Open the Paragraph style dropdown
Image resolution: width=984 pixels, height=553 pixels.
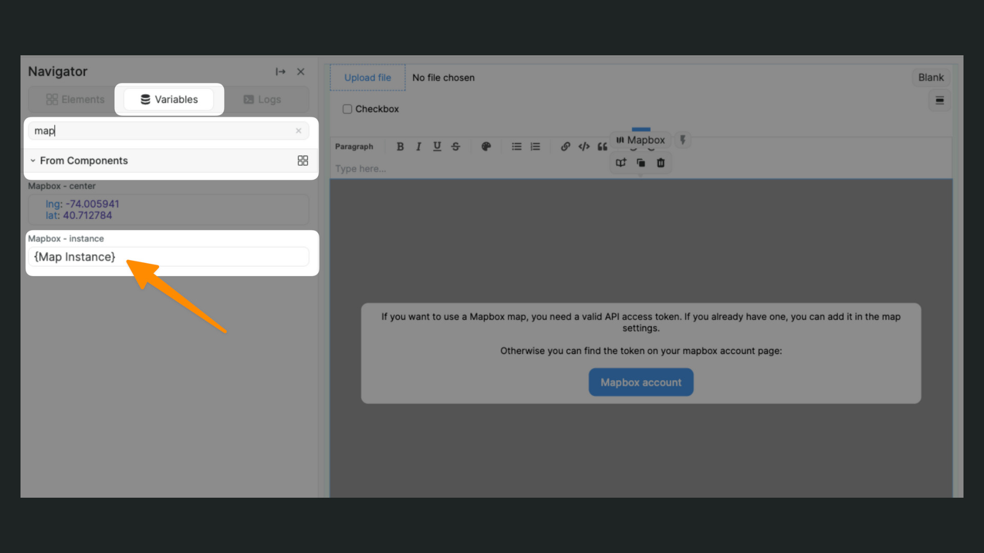click(x=355, y=146)
